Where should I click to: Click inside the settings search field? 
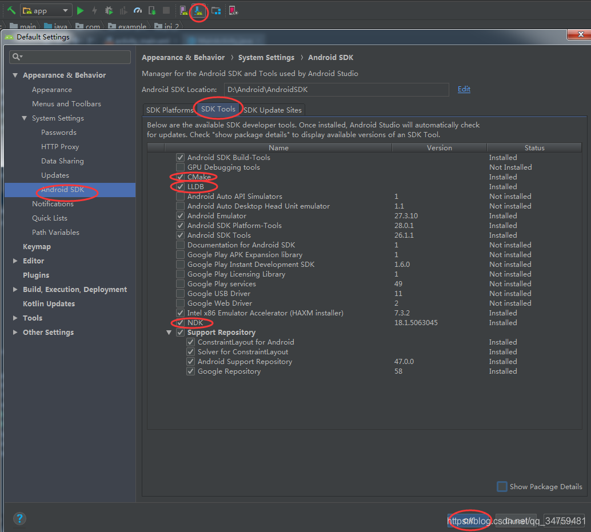point(70,57)
